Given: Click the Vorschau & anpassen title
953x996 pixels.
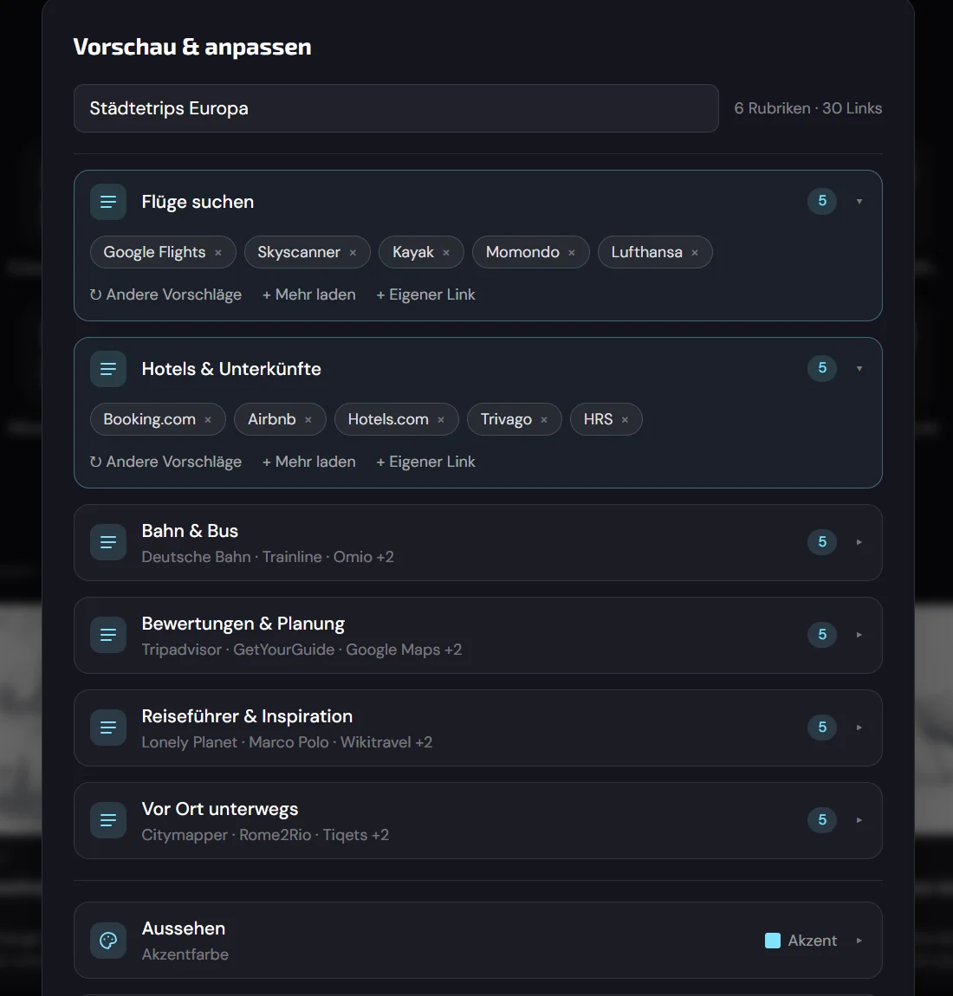Looking at the screenshot, I should tap(191, 47).
